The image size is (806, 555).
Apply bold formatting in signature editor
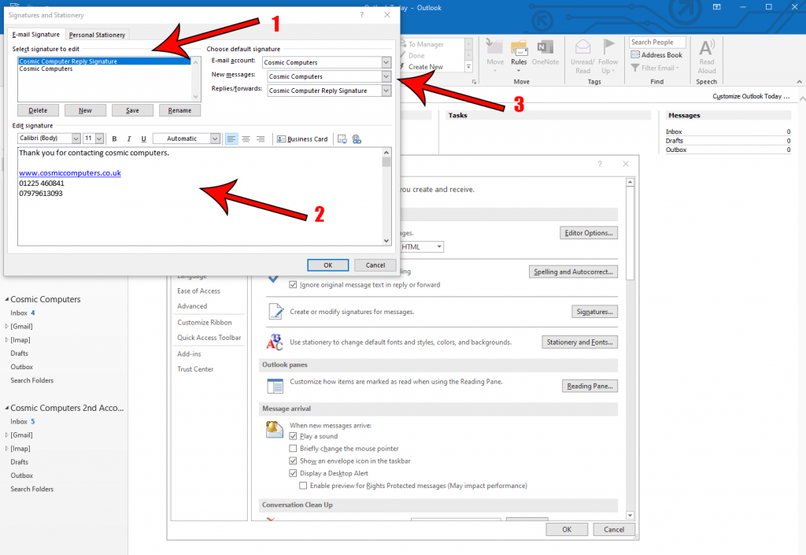click(x=115, y=139)
